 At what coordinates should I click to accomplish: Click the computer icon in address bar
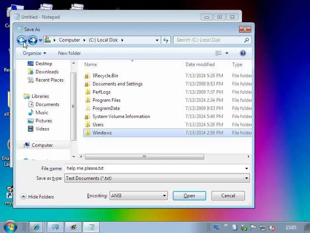47,40
